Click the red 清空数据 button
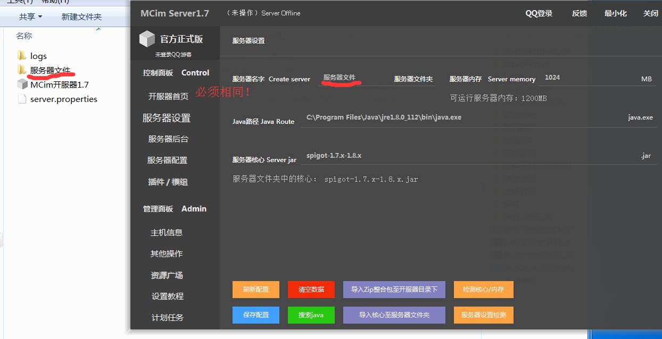662x339 pixels. click(311, 290)
